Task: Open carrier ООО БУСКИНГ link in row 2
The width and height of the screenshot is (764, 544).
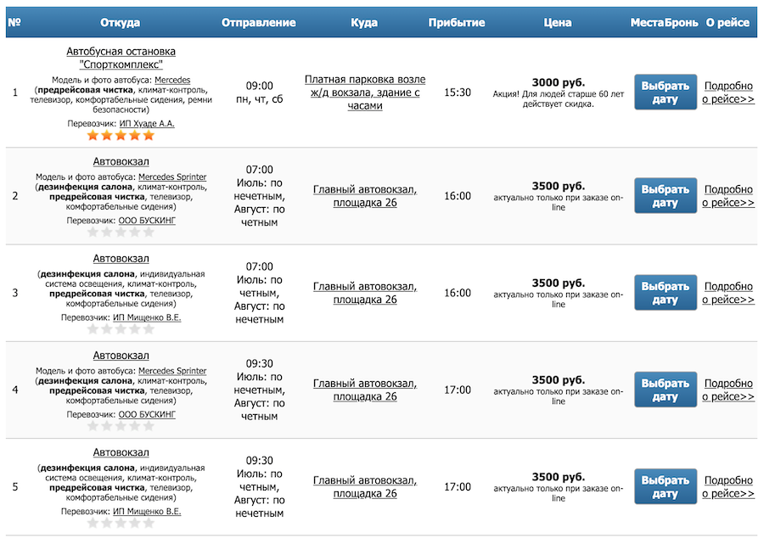Action: pos(147,221)
